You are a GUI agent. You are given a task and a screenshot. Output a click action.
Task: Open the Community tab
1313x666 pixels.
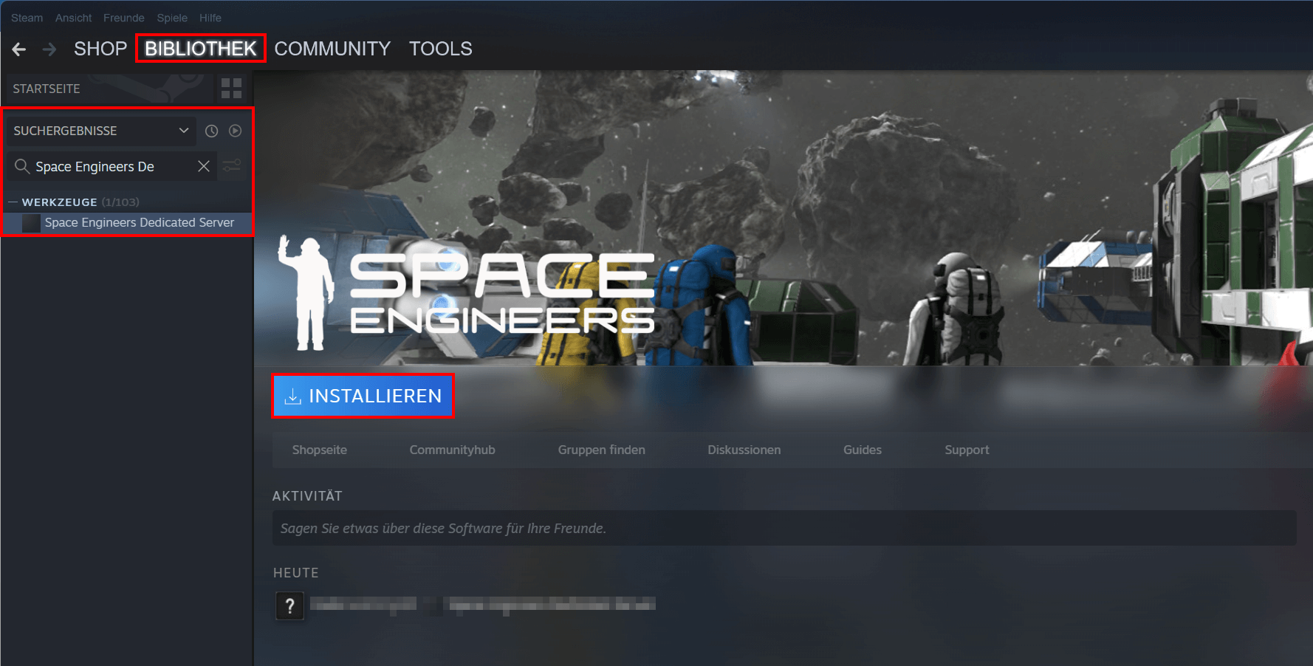(x=332, y=49)
